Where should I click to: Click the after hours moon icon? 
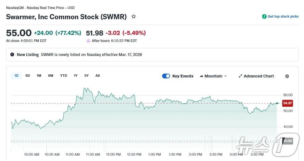click(x=88, y=41)
